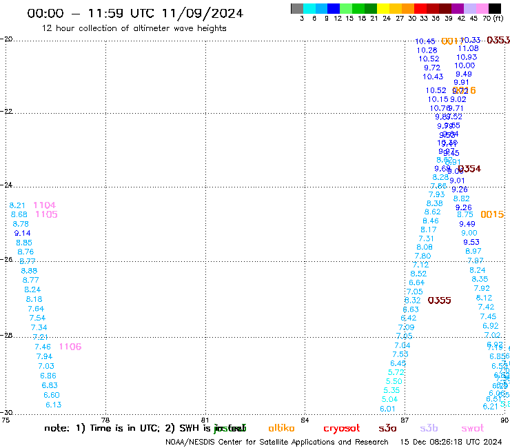Click the longitude axis label '81'

click(205, 420)
